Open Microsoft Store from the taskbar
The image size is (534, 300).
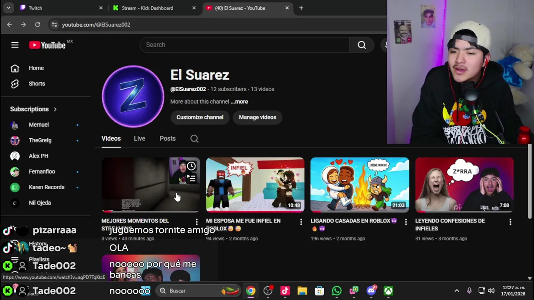pyautogui.click(x=320, y=291)
